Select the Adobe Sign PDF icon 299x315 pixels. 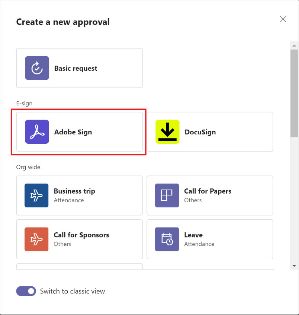tap(37, 132)
